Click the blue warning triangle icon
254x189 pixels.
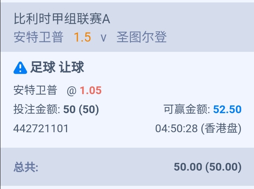tap(20, 68)
